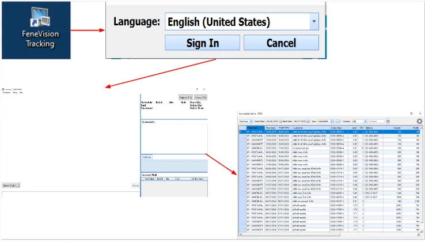Click the Alerts button
Image resolution: width=425 pixels, height=242 pixels.
pos(135,186)
